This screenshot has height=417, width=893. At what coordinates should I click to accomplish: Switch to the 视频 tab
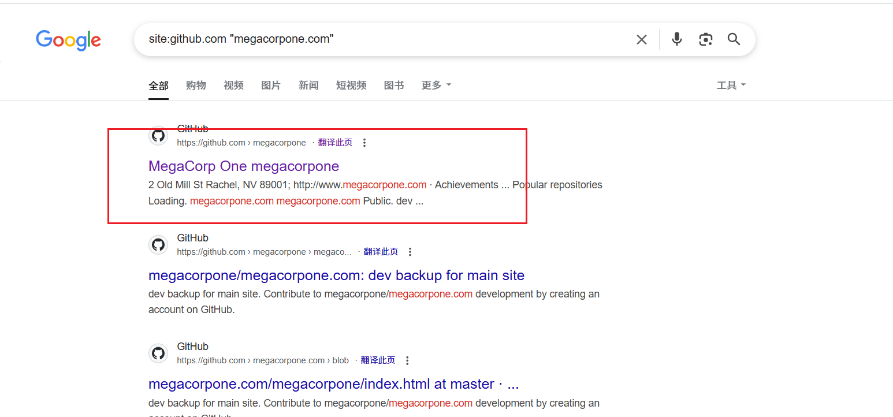click(233, 85)
